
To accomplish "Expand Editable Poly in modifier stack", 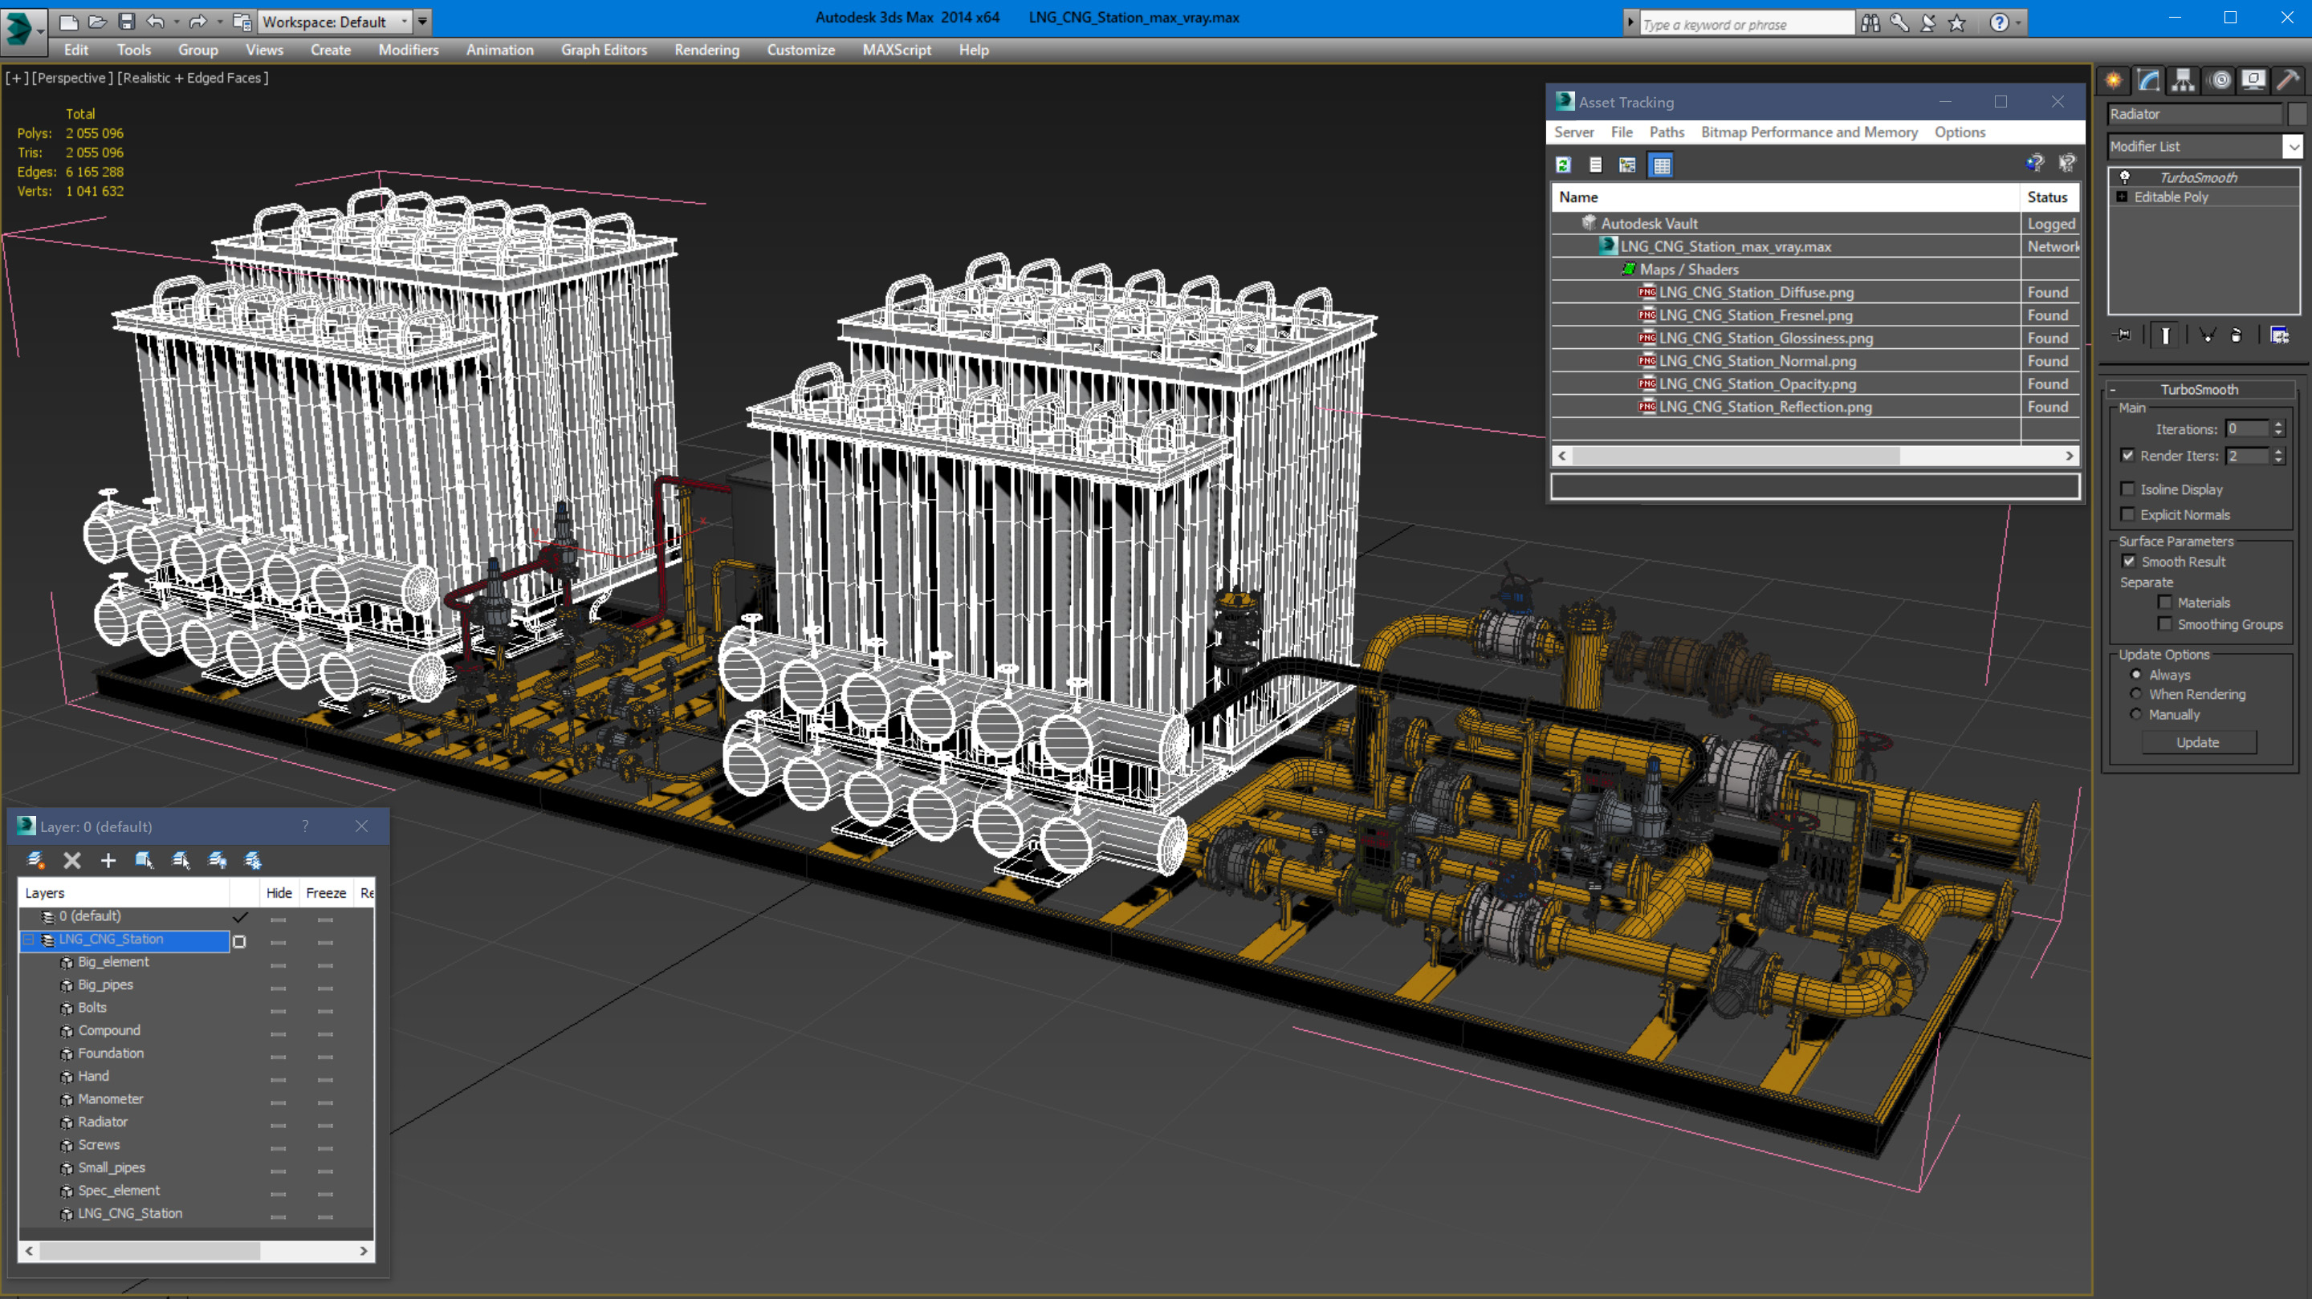I will pyautogui.click(x=2122, y=197).
